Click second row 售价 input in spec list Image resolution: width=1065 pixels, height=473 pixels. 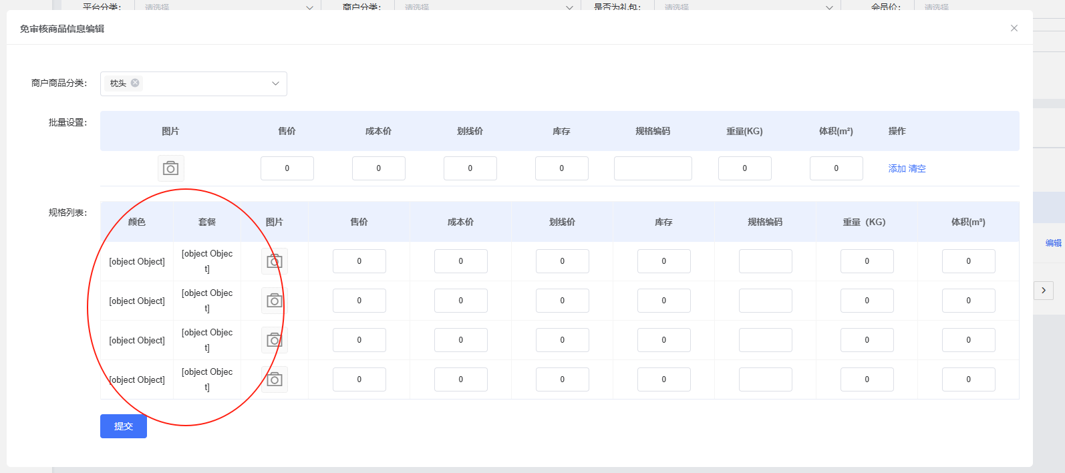(x=359, y=301)
